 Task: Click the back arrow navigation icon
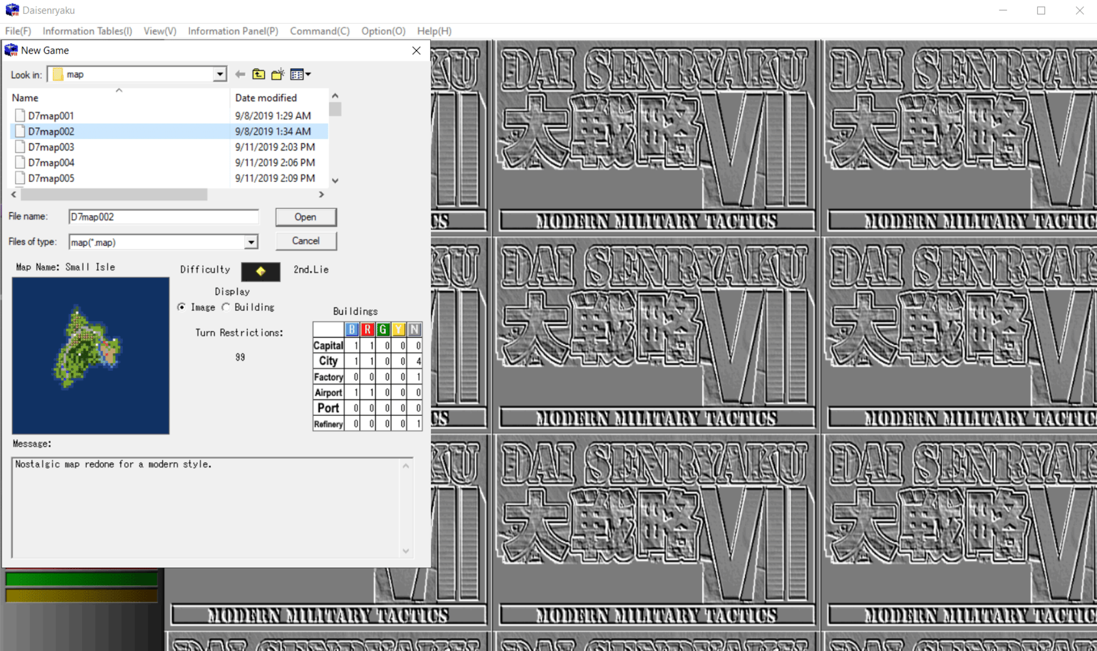coord(240,74)
